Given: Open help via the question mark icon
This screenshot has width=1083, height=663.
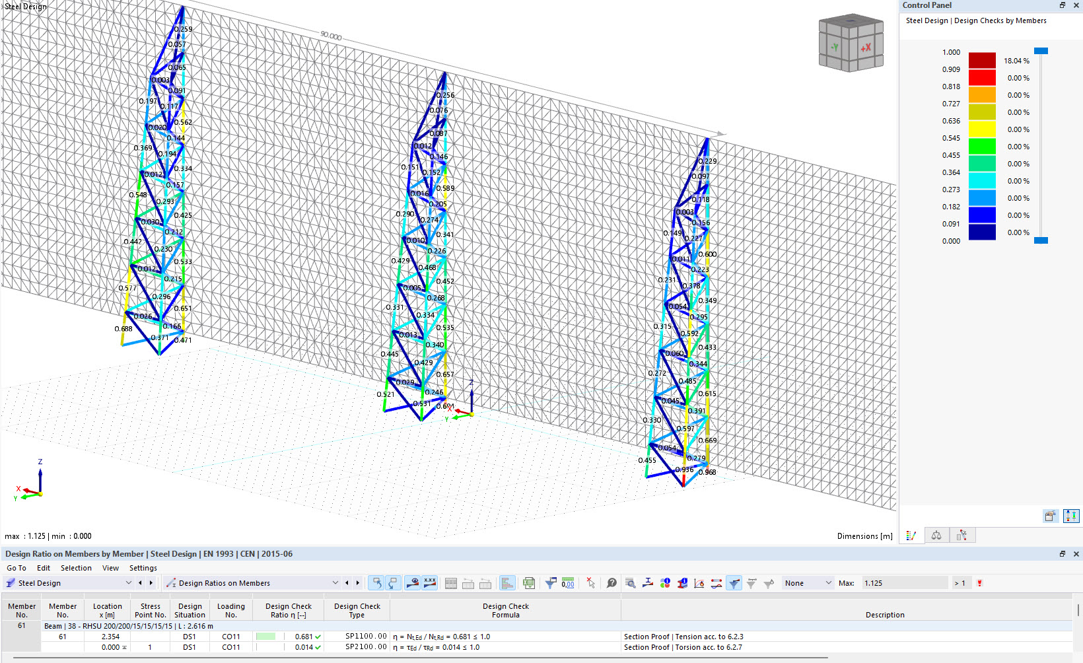Looking at the screenshot, I should (611, 582).
